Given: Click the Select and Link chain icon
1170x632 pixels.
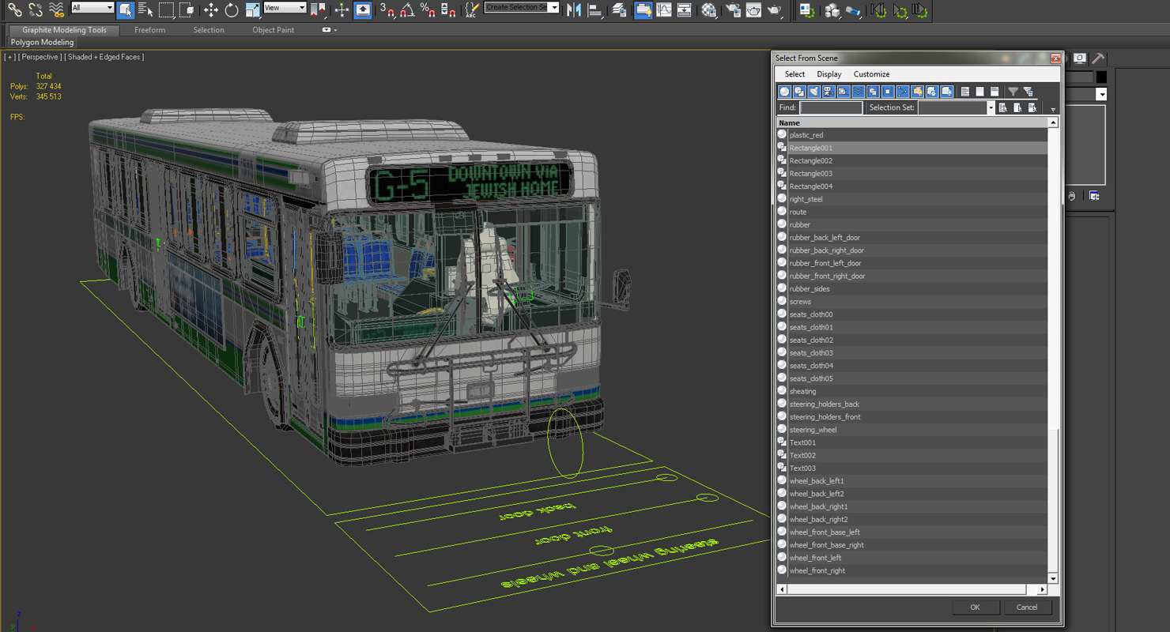Looking at the screenshot, I should 14,9.
